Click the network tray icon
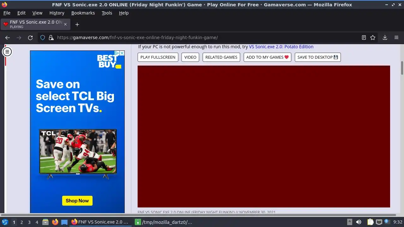The width and height of the screenshot is (404, 227). pyautogui.click(x=379, y=222)
